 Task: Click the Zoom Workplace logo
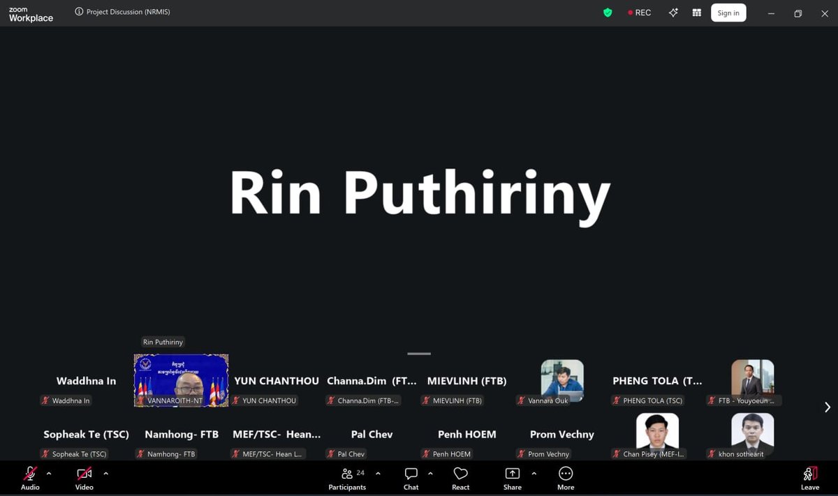tap(31, 15)
